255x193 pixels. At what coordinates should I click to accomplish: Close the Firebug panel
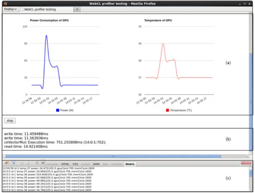coord(250,163)
